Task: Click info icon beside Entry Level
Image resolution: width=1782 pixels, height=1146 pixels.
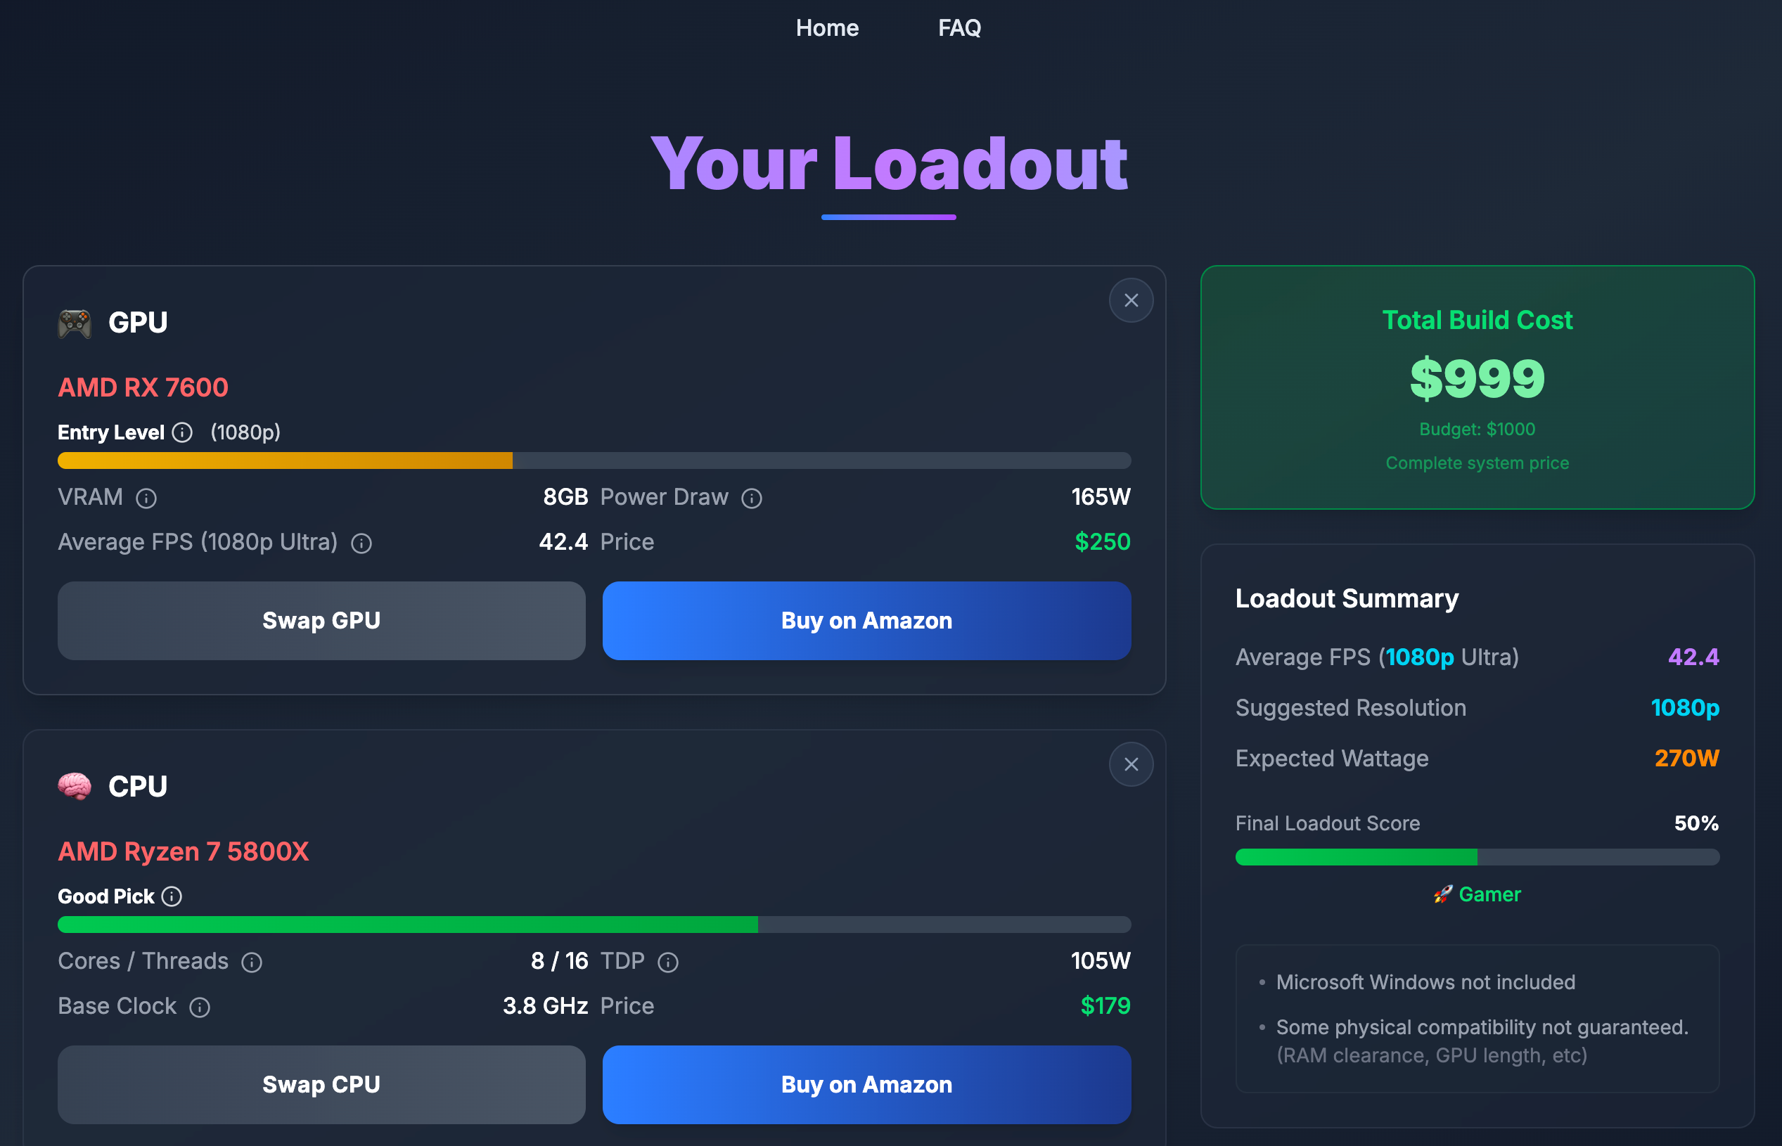Action: (x=181, y=432)
